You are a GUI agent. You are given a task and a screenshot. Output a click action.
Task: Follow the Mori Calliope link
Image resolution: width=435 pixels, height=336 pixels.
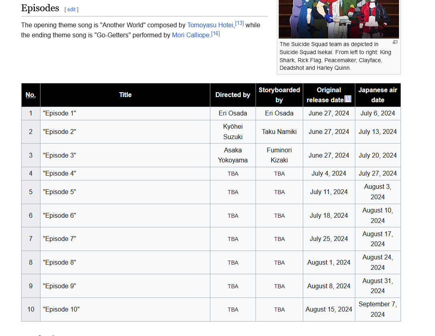191,35
